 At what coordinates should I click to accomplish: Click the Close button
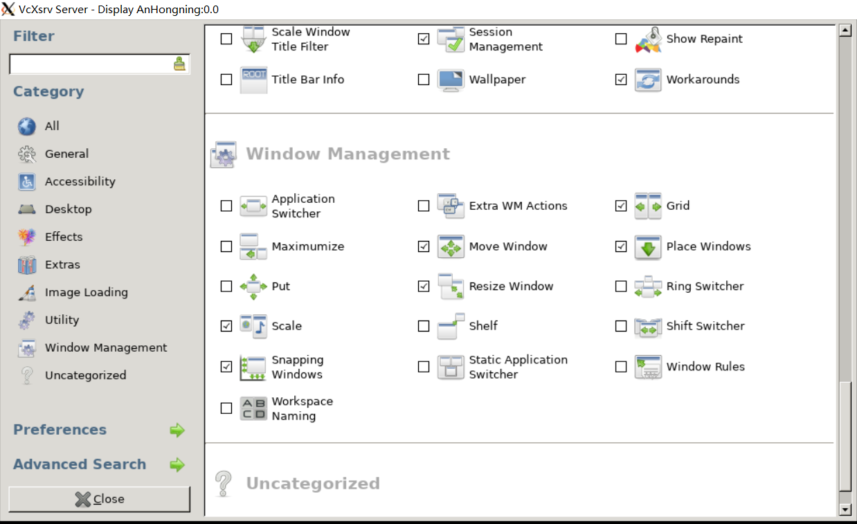100,499
